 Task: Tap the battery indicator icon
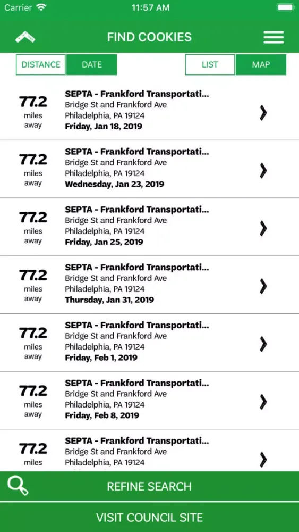(x=285, y=7)
